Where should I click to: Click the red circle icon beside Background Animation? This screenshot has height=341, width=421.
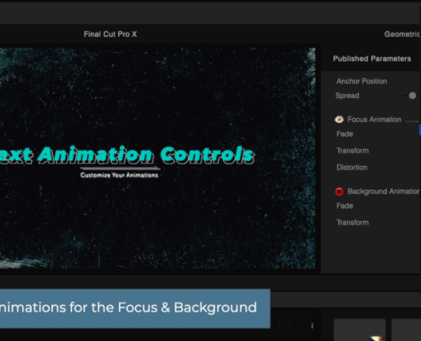[339, 192]
